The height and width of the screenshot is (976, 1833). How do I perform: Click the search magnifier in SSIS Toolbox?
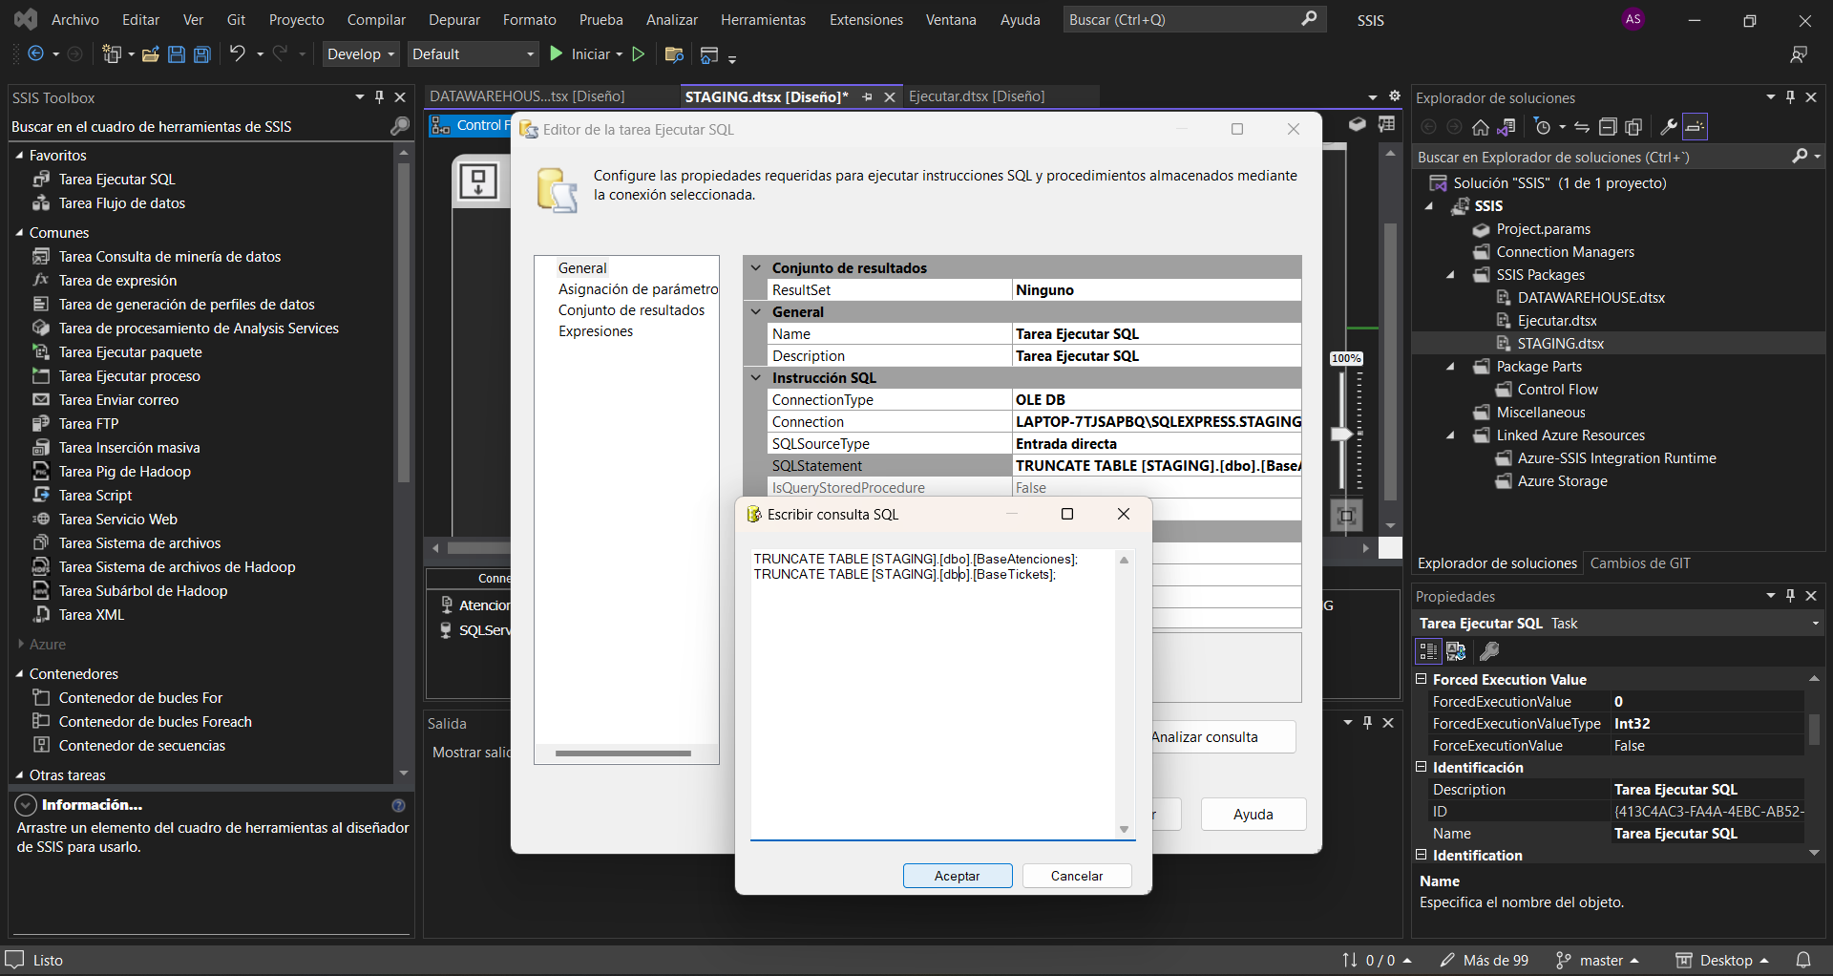400,126
